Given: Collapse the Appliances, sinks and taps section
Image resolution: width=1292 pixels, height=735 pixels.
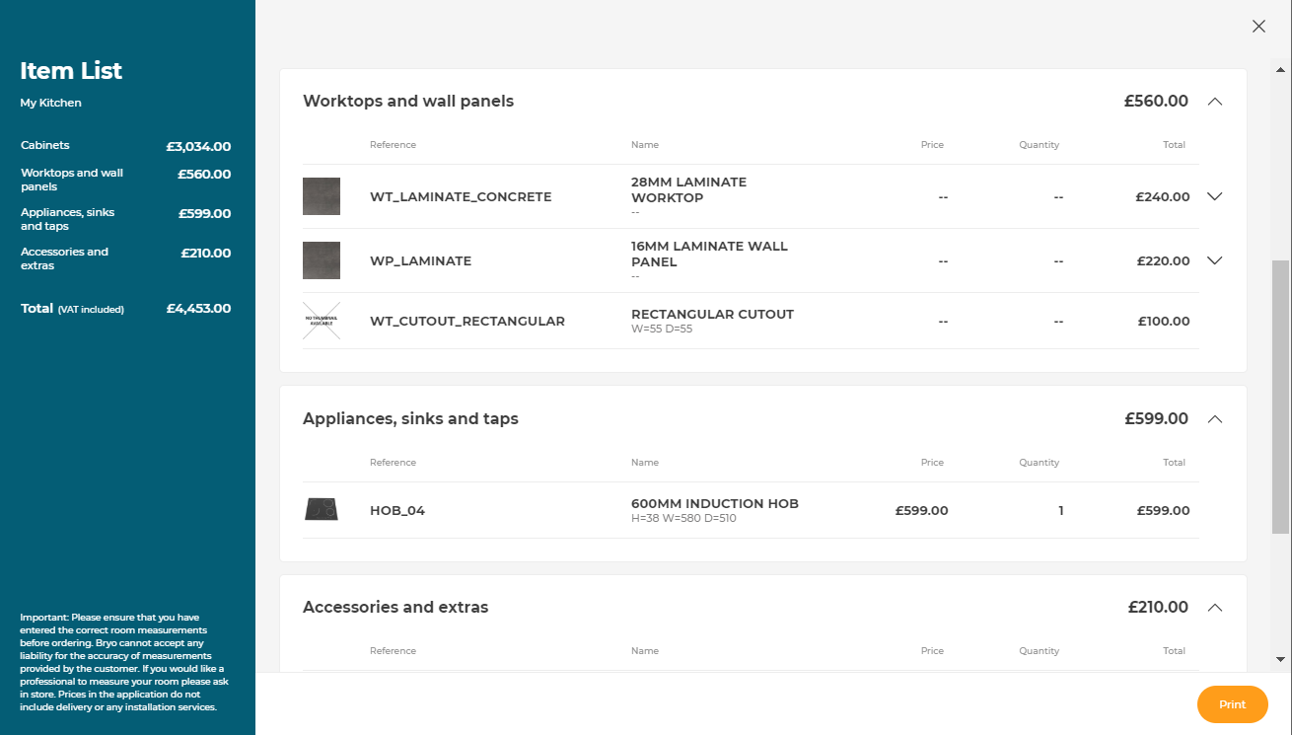Looking at the screenshot, I should (1214, 418).
